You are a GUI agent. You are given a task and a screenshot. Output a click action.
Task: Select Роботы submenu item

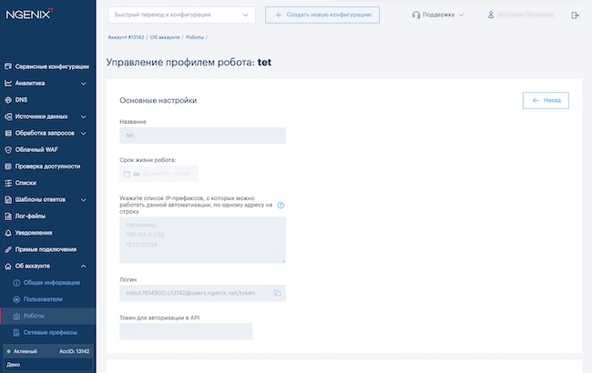click(x=34, y=316)
